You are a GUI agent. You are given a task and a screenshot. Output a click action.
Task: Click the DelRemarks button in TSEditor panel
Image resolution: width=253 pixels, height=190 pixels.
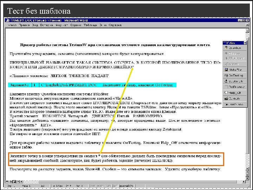click(234, 87)
